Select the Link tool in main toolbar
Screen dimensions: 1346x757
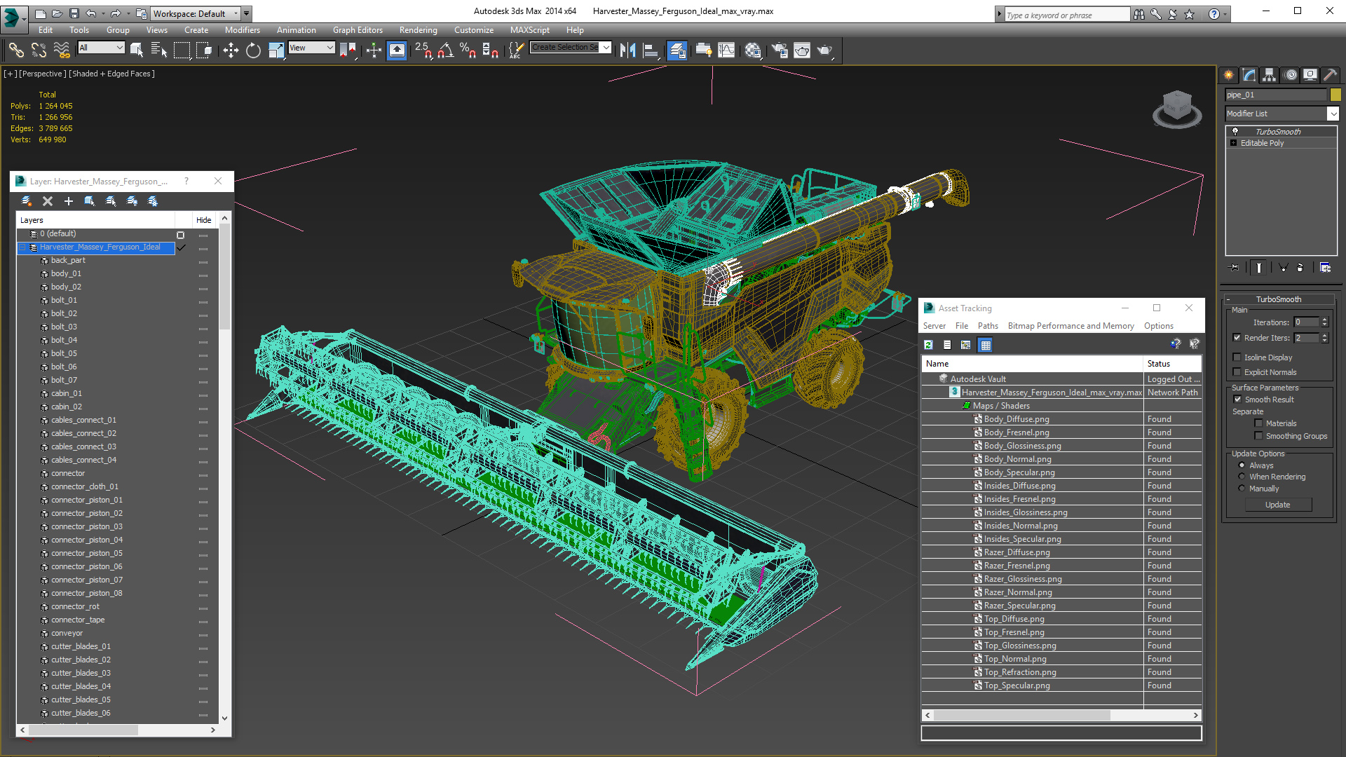(16, 50)
